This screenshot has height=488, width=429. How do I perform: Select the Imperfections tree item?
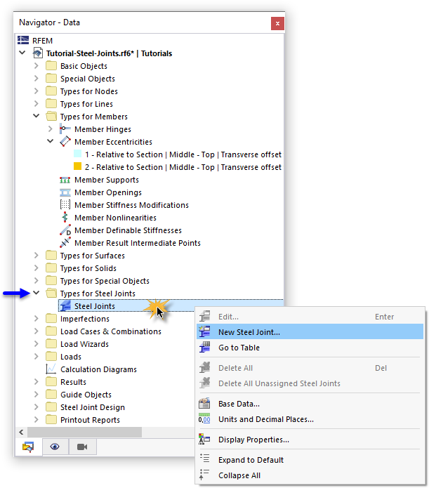click(85, 319)
